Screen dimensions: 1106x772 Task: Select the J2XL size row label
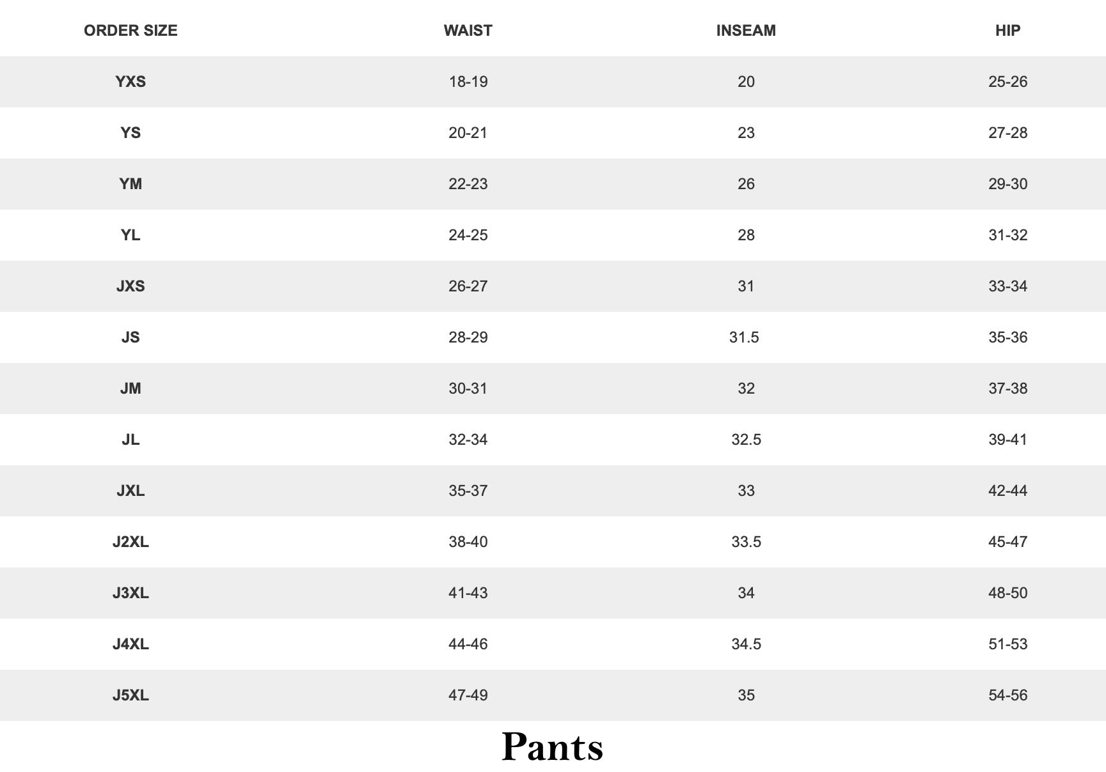point(130,542)
